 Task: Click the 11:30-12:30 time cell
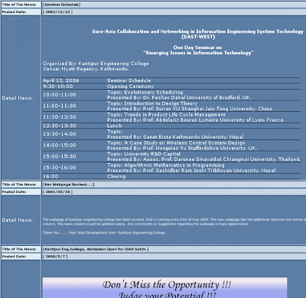point(60,117)
